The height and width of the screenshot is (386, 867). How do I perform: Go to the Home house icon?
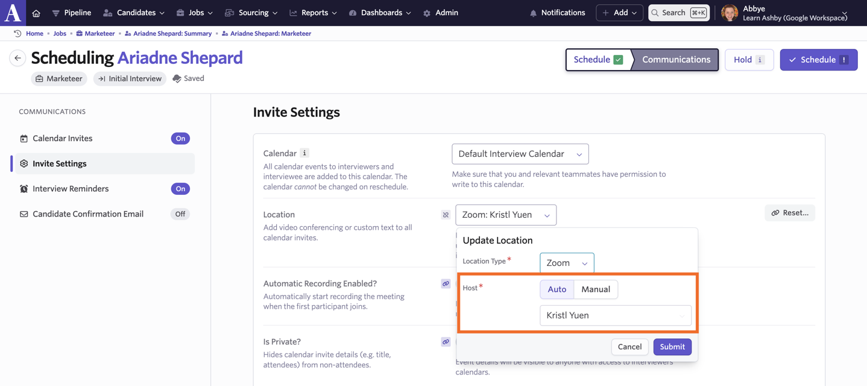pos(36,13)
